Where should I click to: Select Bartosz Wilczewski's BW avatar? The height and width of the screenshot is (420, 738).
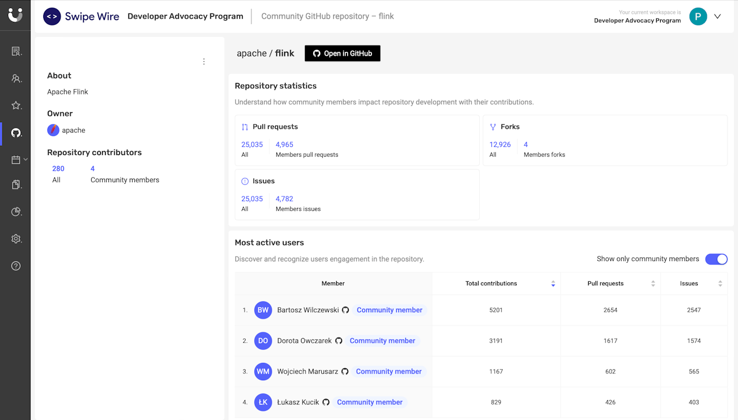[x=263, y=310]
